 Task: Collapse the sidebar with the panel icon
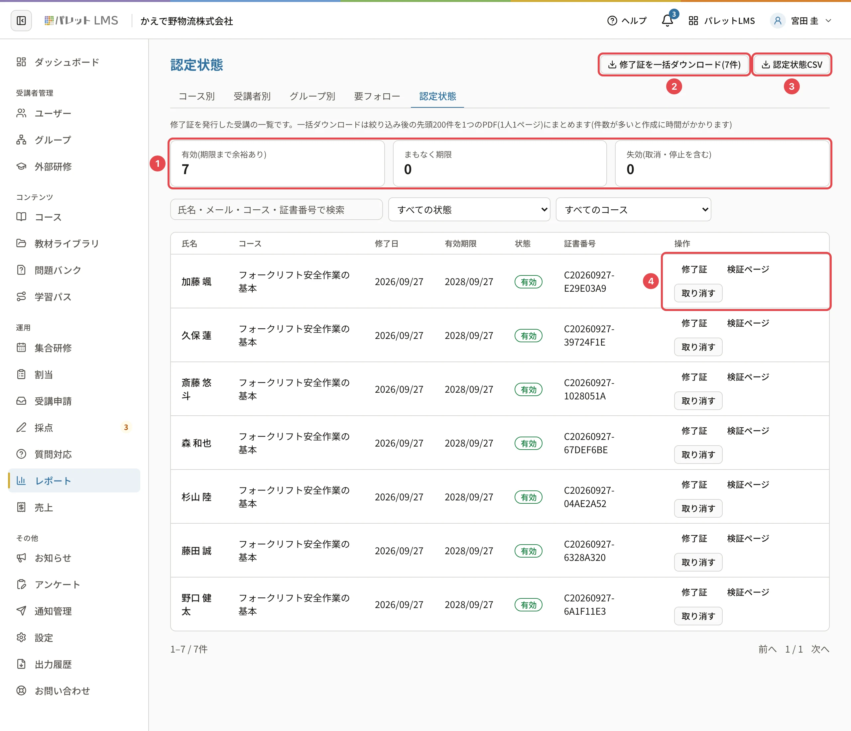[x=21, y=21]
